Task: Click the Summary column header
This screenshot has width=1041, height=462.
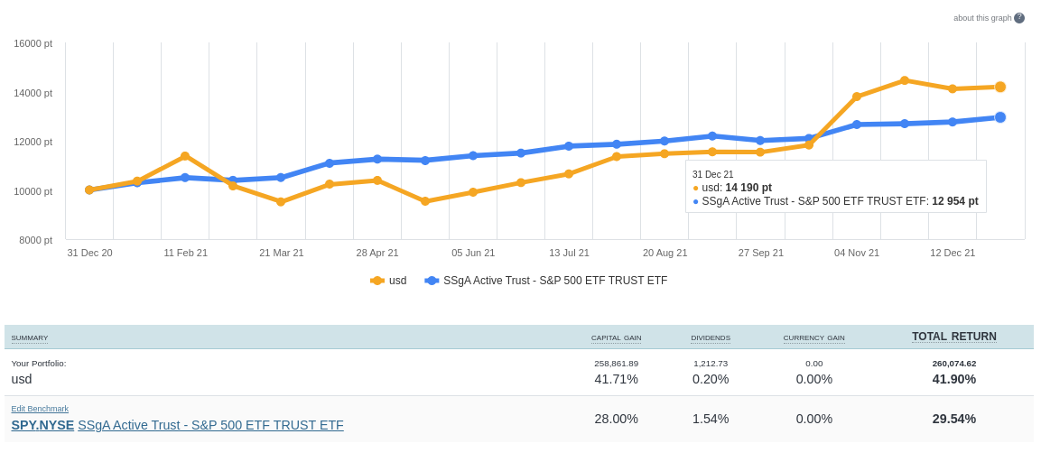Action: click(x=30, y=338)
